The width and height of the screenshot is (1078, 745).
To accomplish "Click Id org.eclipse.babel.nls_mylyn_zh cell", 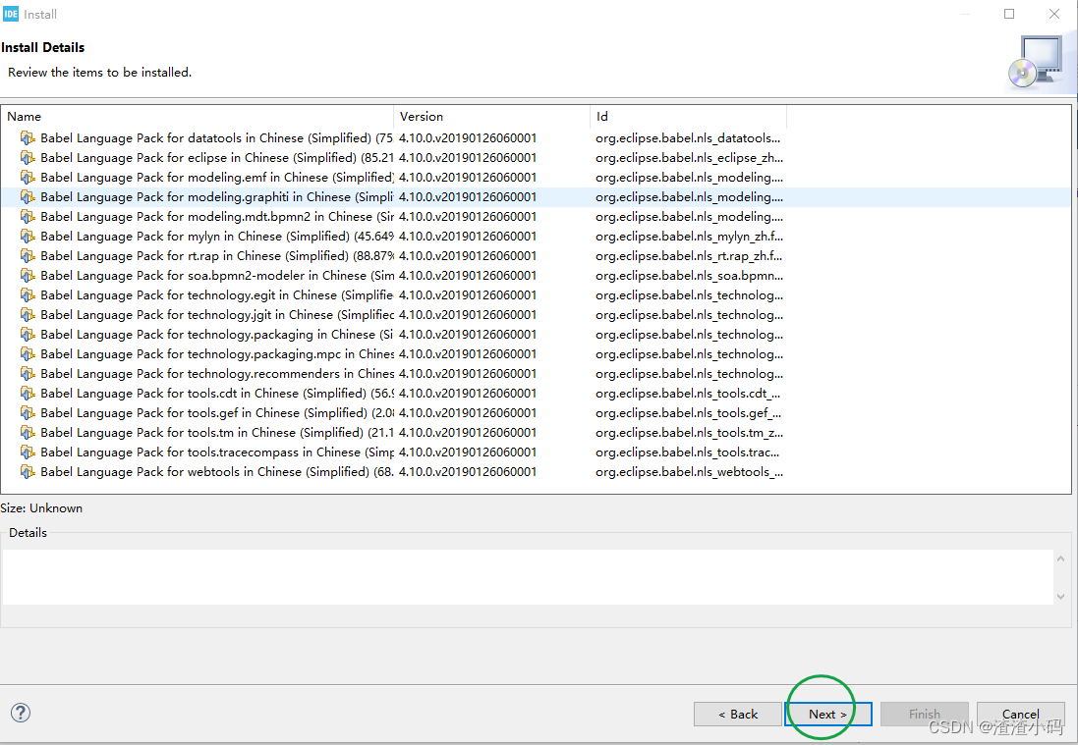I will (x=689, y=237).
